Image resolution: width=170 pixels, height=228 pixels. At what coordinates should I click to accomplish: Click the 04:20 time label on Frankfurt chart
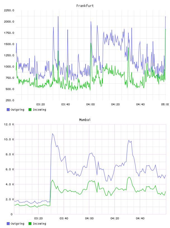point(115,104)
